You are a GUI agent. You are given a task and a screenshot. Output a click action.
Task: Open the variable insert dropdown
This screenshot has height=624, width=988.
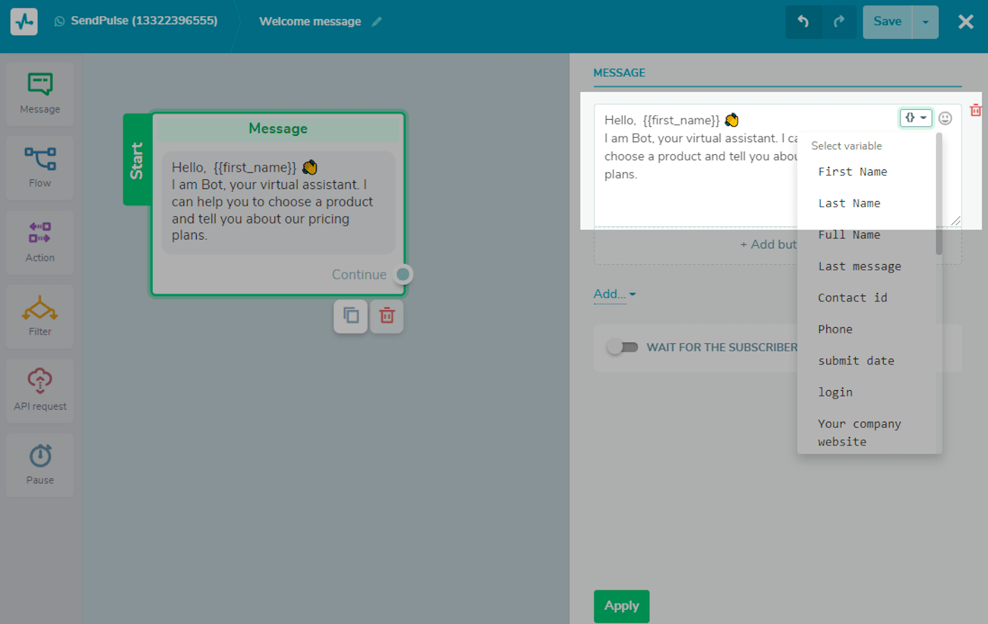(x=915, y=118)
